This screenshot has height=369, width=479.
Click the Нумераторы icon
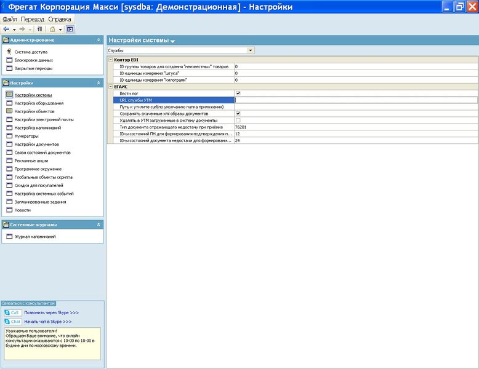click(x=9, y=136)
